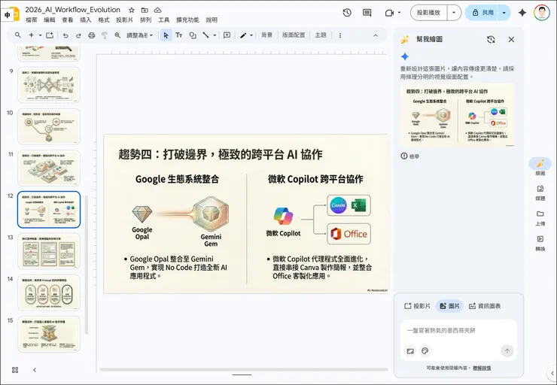Choose the select cursor tool

point(166,35)
